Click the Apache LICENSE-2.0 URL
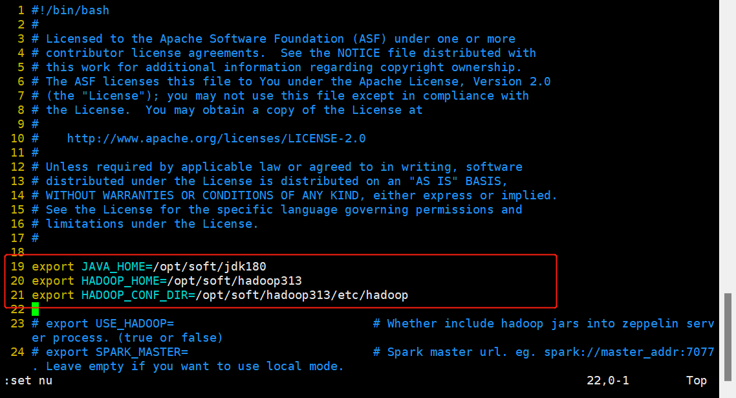Image resolution: width=736 pixels, height=398 pixels. click(217, 138)
